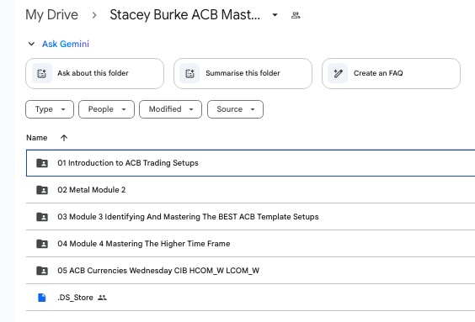Viewport: 475px width, 322px height.
Task: Click the blue file icon of .DS_Store
Action: (x=42, y=298)
